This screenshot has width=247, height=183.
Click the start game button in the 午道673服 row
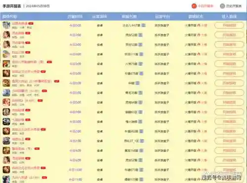[229, 170]
